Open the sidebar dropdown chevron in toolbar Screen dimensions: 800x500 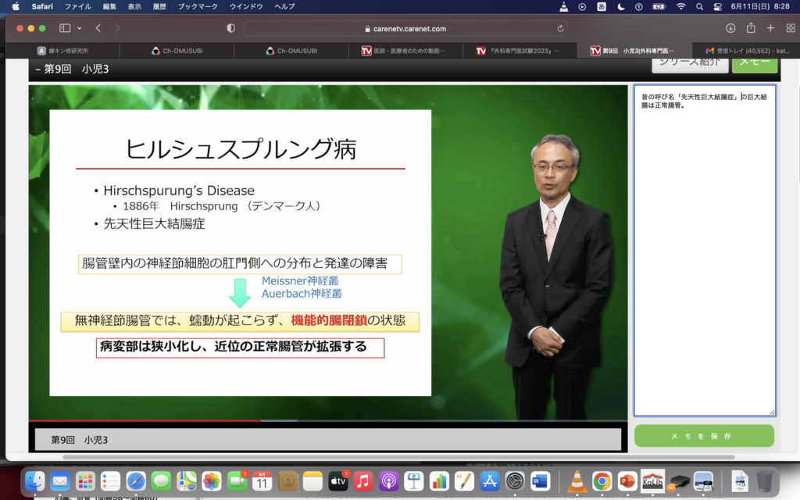pyautogui.click(x=79, y=28)
